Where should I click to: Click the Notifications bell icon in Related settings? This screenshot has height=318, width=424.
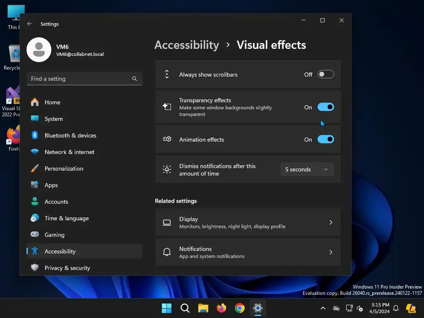click(x=167, y=252)
